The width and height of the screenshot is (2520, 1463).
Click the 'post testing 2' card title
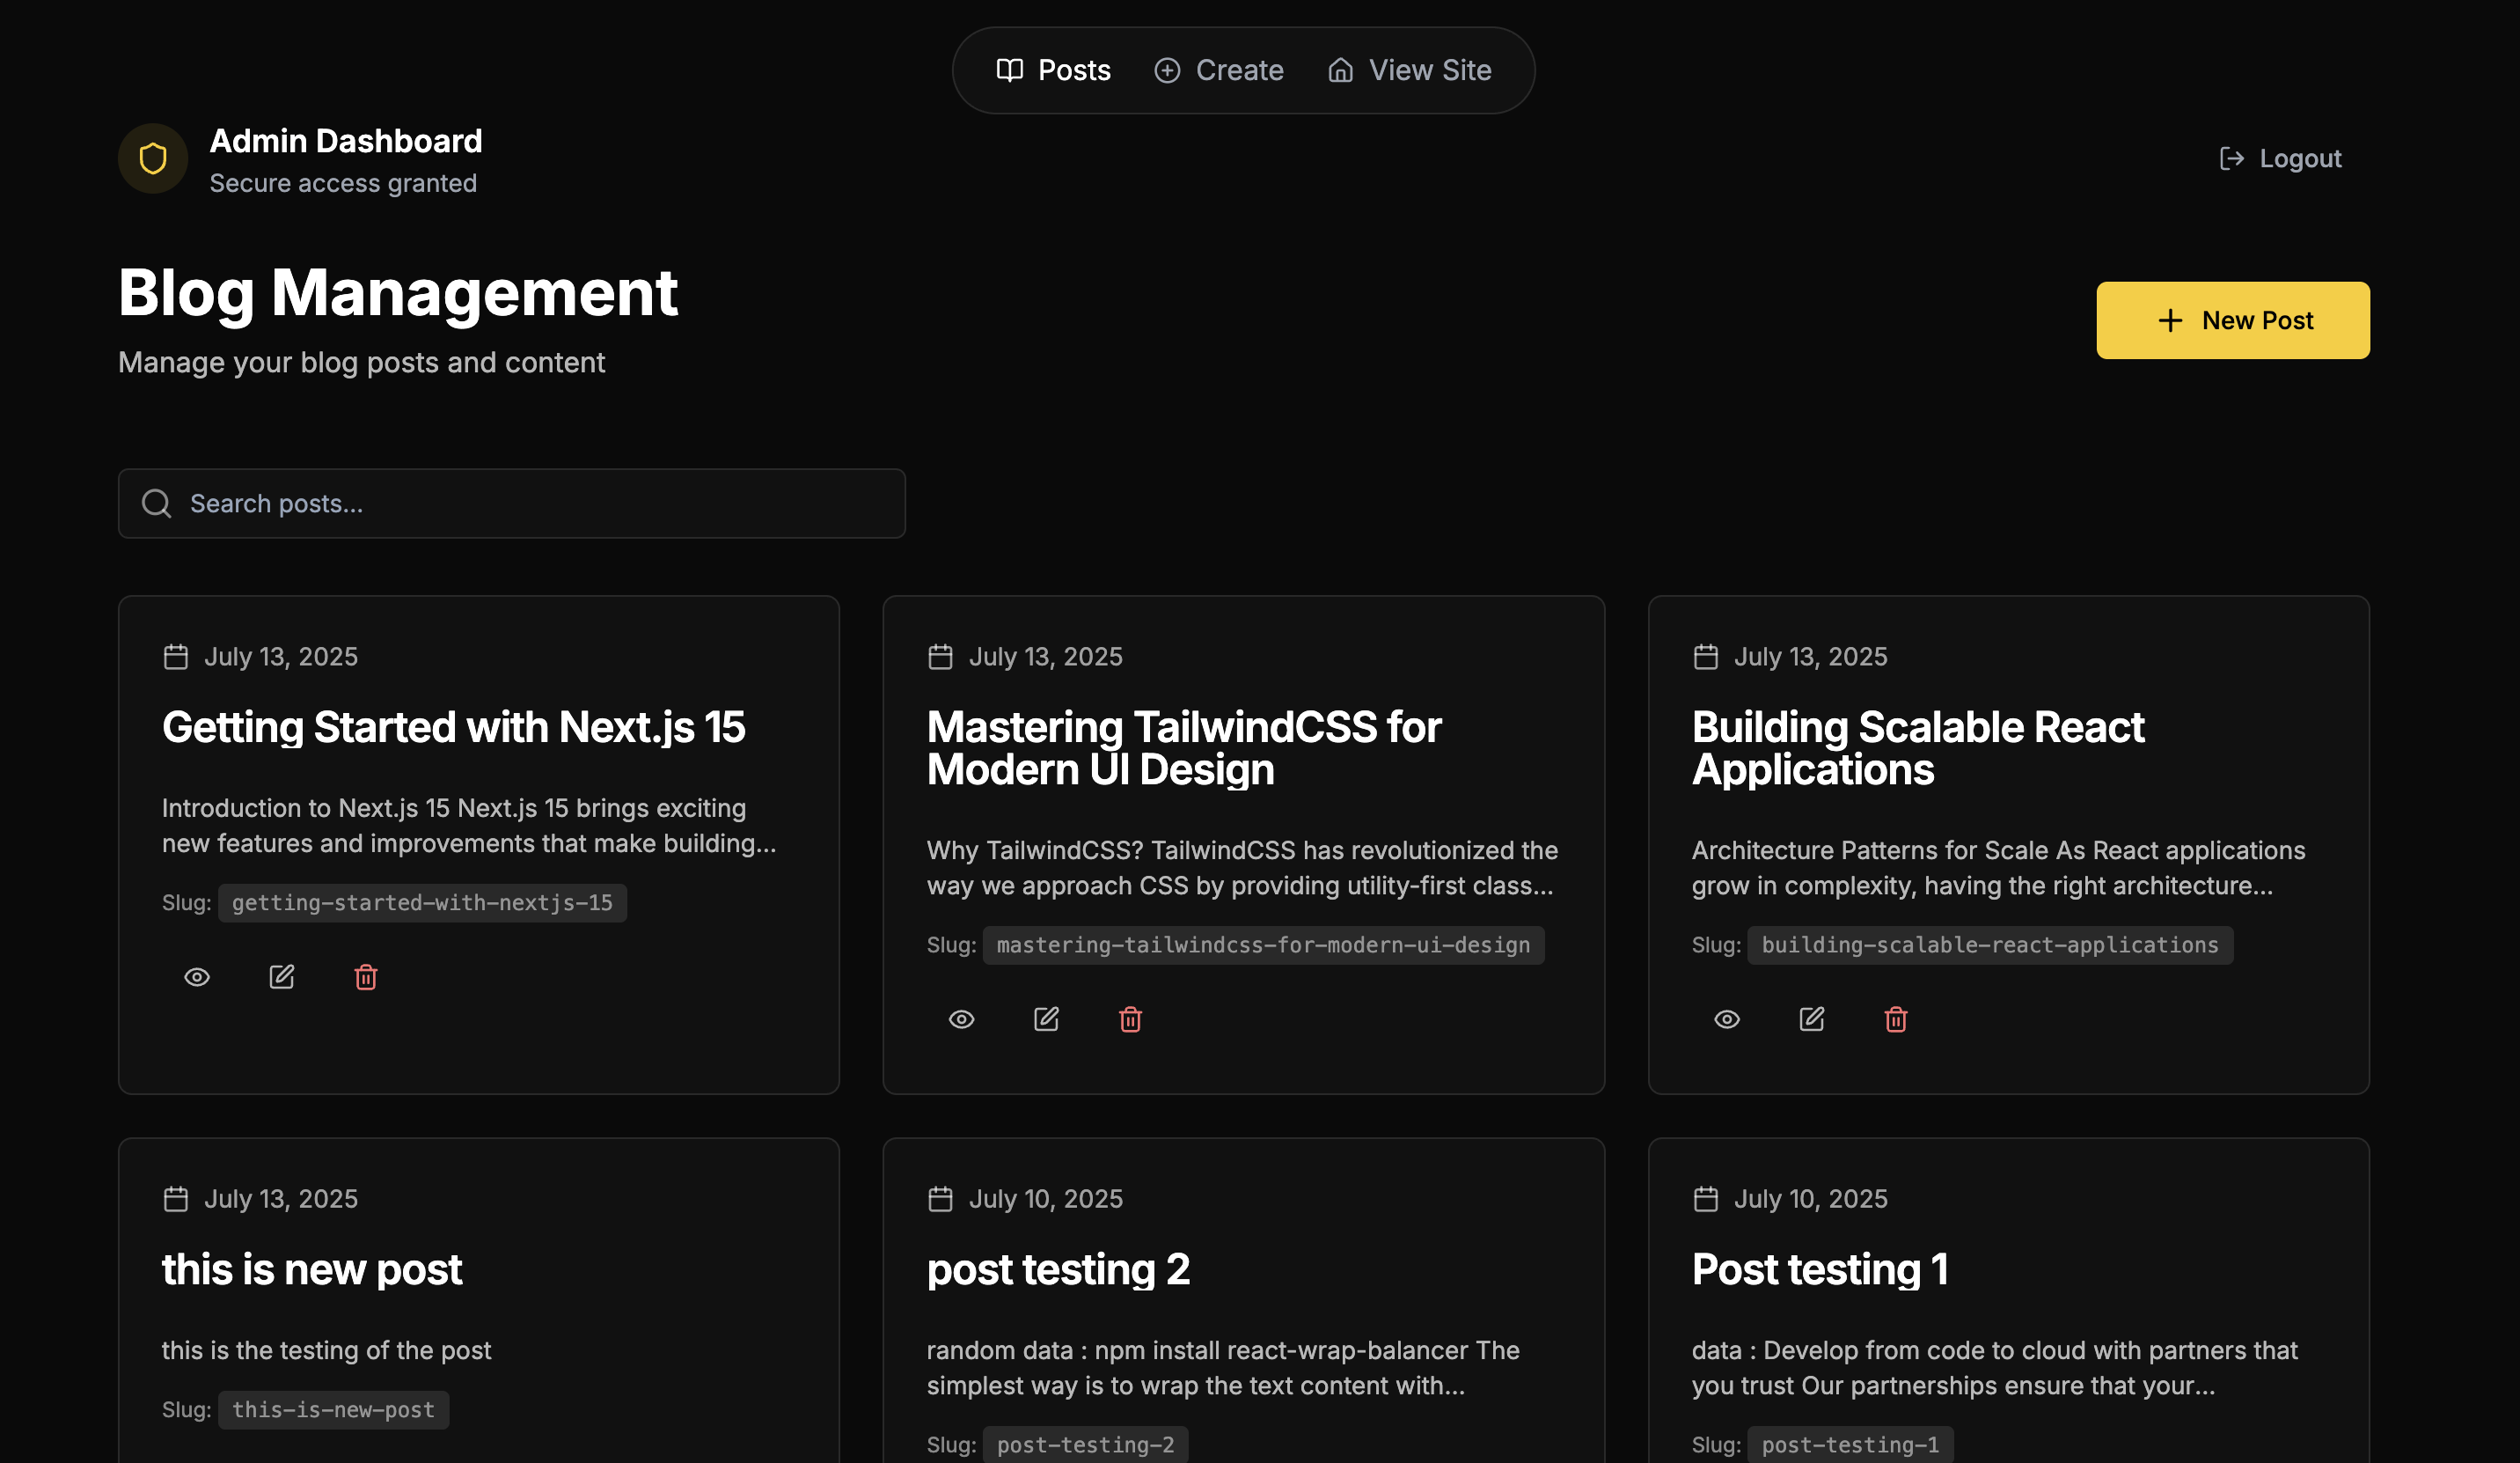coord(1058,1268)
